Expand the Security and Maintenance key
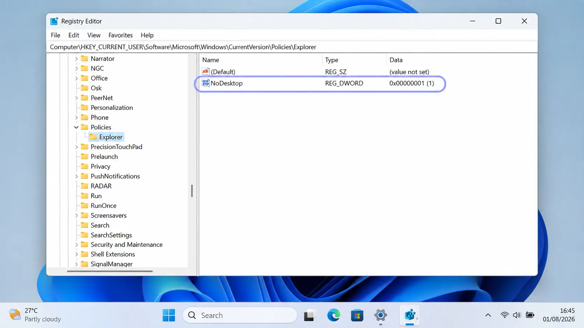 click(x=76, y=245)
